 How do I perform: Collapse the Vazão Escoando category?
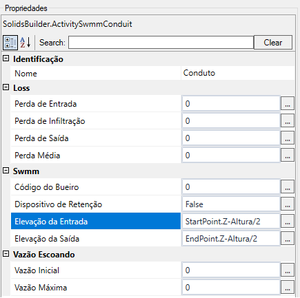click(x=6, y=254)
